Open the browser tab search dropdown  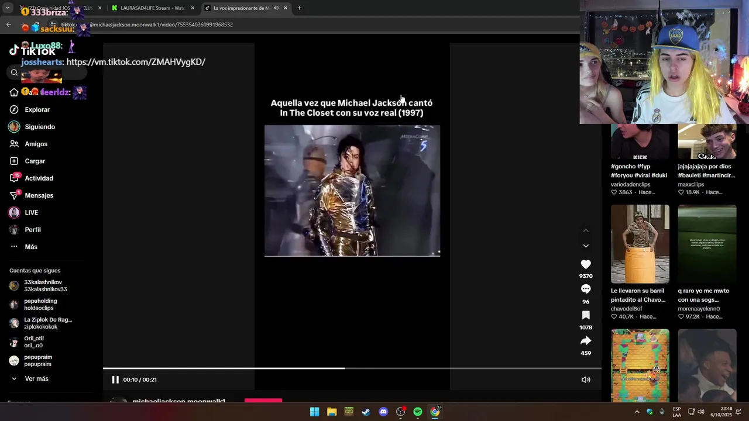pyautogui.click(x=7, y=8)
